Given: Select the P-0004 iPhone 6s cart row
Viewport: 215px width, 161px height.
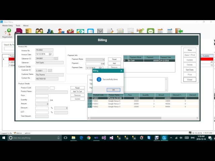Looking at the screenshot, I should point(143,98).
